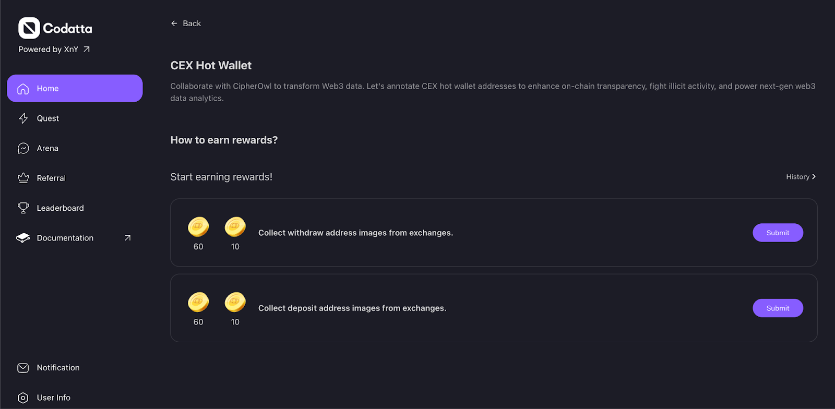The width and height of the screenshot is (835, 409).
Task: Click the Home house icon in sidebar
Action: coord(23,89)
